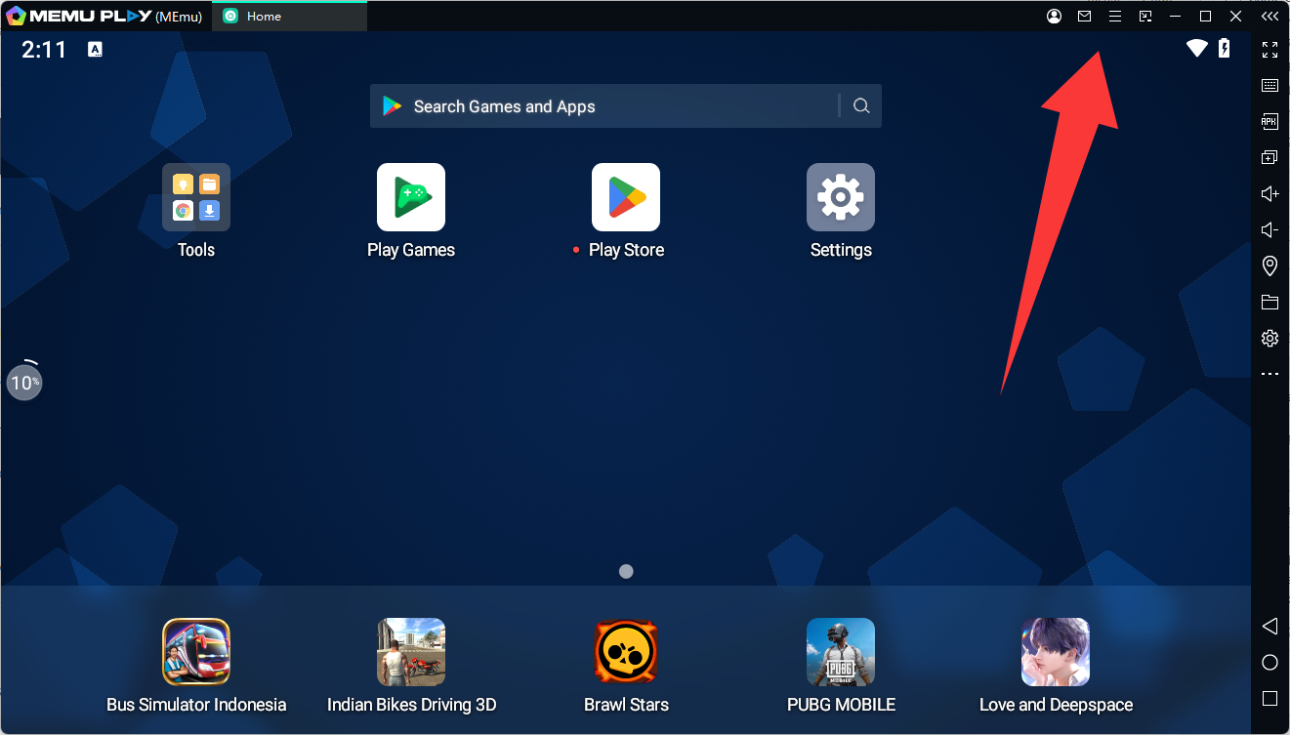Click the fullscreen icon in sidebar
The image size is (1290, 735).
pyautogui.click(x=1269, y=50)
